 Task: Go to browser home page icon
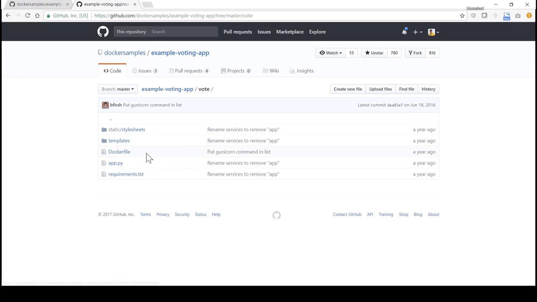tap(37, 16)
